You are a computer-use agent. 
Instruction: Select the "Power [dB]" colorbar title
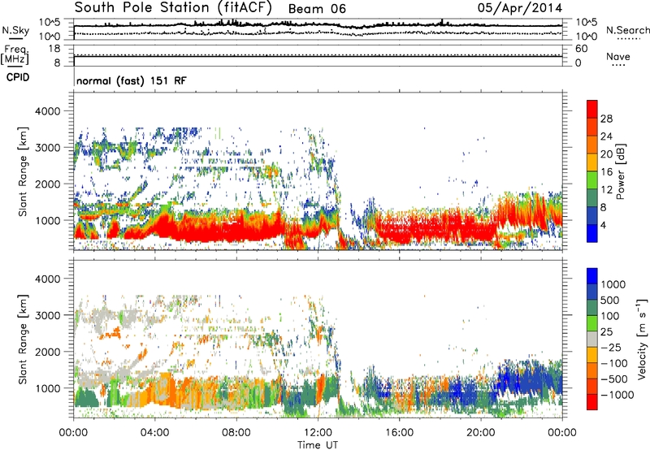click(621, 171)
